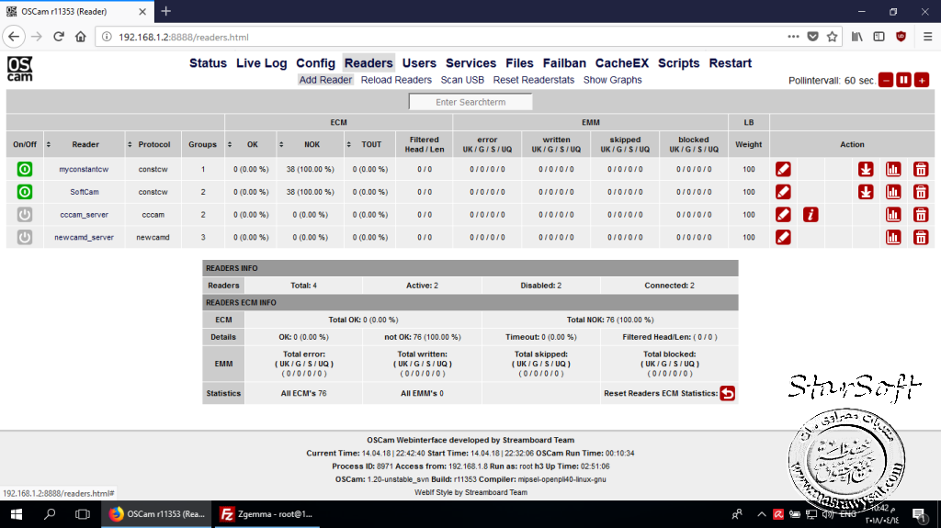Edit the myconstantcw reader pencil icon
Image resolution: width=941 pixels, height=528 pixels.
click(x=783, y=169)
